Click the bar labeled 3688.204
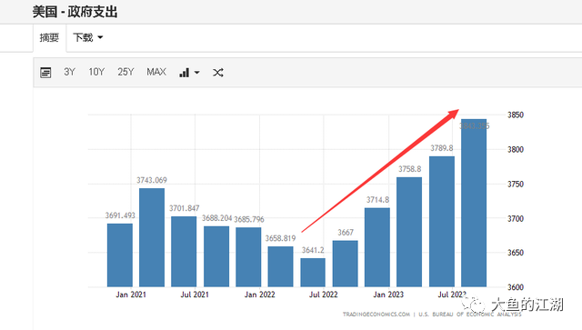582x330 pixels. pos(216,256)
